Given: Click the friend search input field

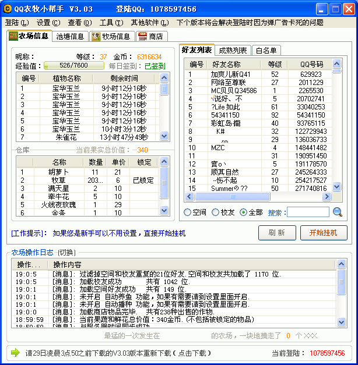Looking at the screenshot, I should click(x=308, y=212).
